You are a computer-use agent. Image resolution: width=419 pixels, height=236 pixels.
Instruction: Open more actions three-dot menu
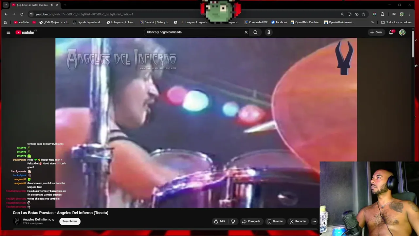coord(314,221)
